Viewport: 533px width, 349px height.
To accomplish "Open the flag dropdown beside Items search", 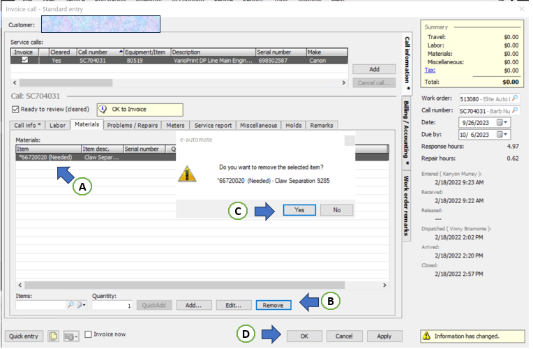I will (82, 305).
